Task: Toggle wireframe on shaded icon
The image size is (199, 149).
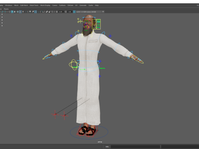Action: pyautogui.click(x=17, y=12)
